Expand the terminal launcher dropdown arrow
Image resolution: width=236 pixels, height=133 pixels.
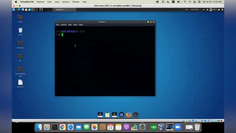click(35, 10)
